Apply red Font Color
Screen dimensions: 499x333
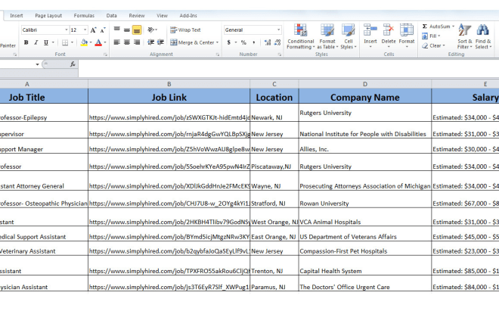click(98, 42)
